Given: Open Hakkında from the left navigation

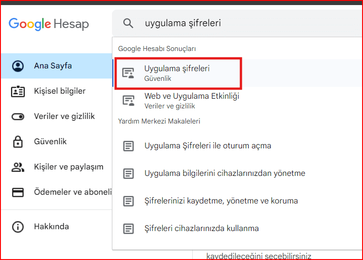Looking at the screenshot, I should point(51,226).
